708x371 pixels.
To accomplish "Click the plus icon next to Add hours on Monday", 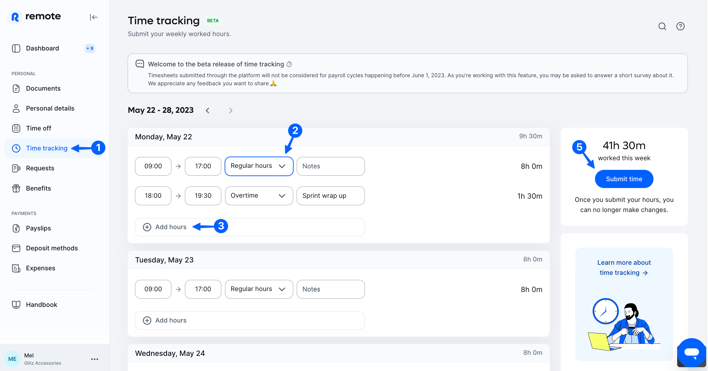I will click(x=147, y=227).
